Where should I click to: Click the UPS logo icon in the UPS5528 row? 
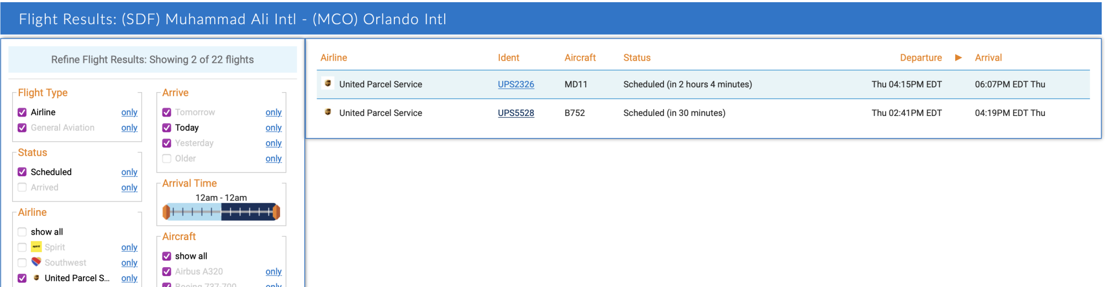[x=328, y=112]
